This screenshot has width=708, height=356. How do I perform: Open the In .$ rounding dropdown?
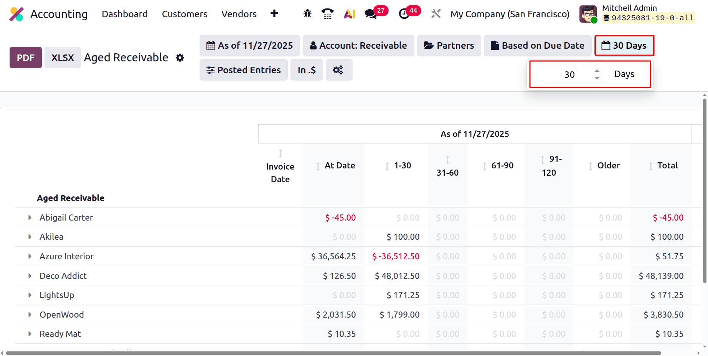307,70
